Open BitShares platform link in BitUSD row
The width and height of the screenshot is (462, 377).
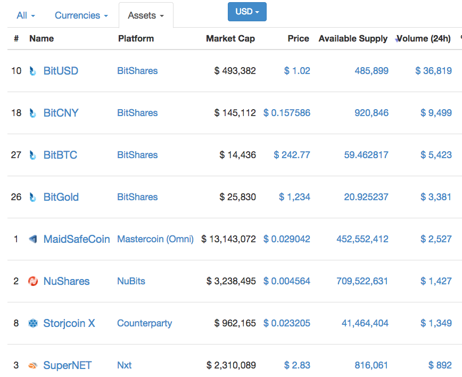[x=137, y=71]
